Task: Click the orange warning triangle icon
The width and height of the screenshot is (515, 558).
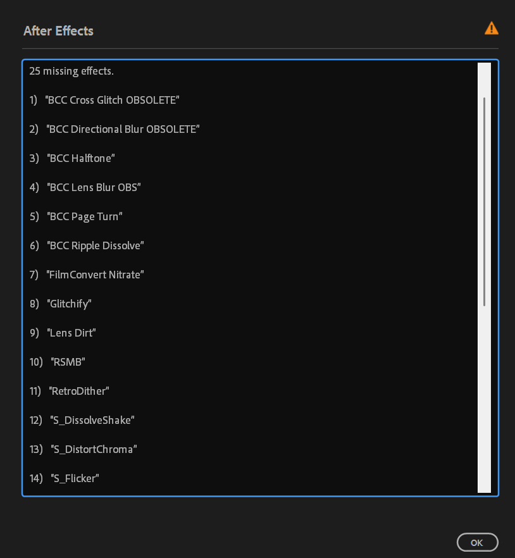Action: coord(491,28)
